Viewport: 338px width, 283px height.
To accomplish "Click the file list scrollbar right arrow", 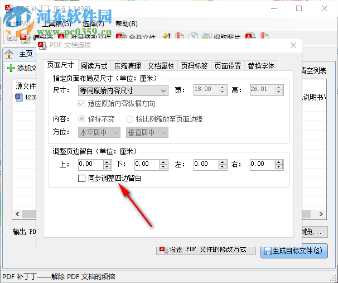I will (321, 214).
